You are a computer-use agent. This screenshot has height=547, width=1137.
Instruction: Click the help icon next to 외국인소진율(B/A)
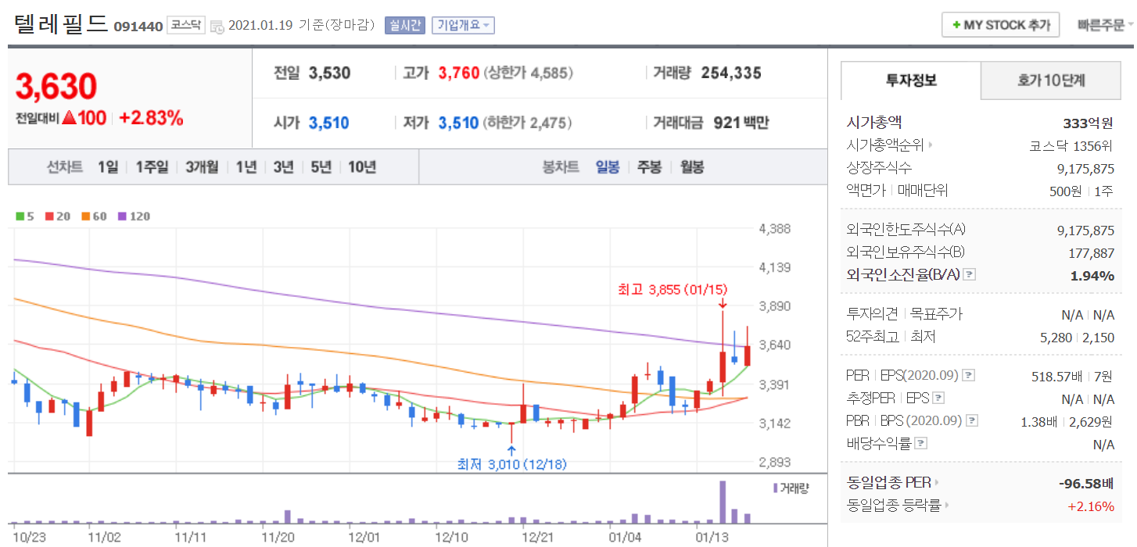pyautogui.click(x=970, y=275)
